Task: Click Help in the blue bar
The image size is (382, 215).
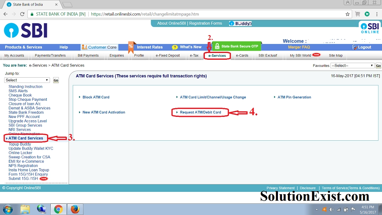Action: pyautogui.click(x=63, y=47)
